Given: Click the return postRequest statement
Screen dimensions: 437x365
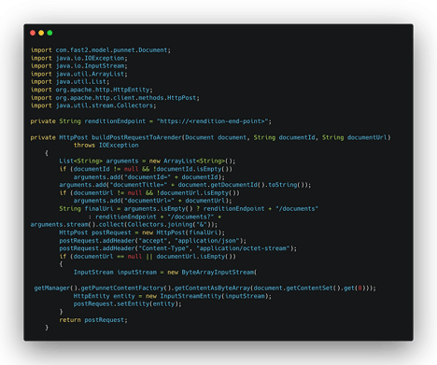Looking at the screenshot, I should (x=93, y=320).
